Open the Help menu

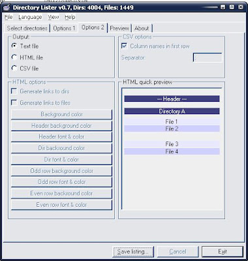click(70, 17)
